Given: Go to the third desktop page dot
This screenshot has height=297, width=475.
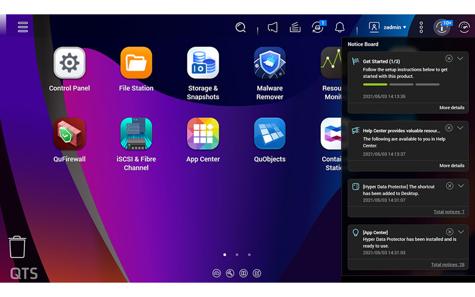Looking at the screenshot, I should click(x=249, y=255).
